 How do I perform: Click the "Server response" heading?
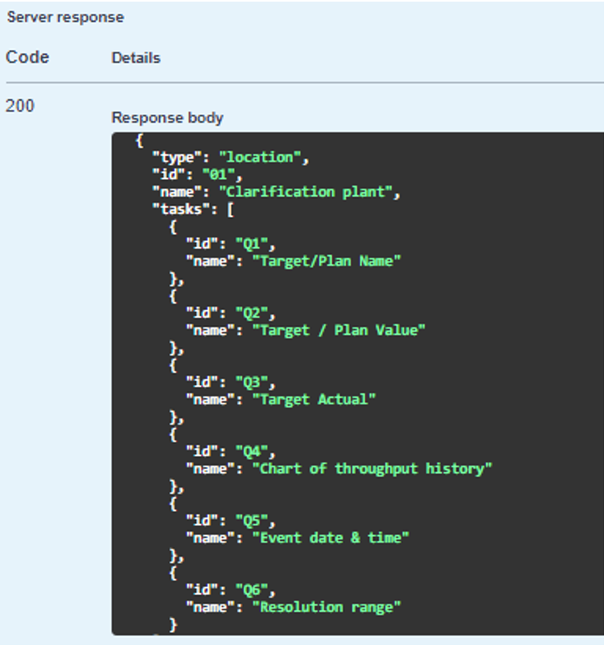pyautogui.click(x=65, y=17)
